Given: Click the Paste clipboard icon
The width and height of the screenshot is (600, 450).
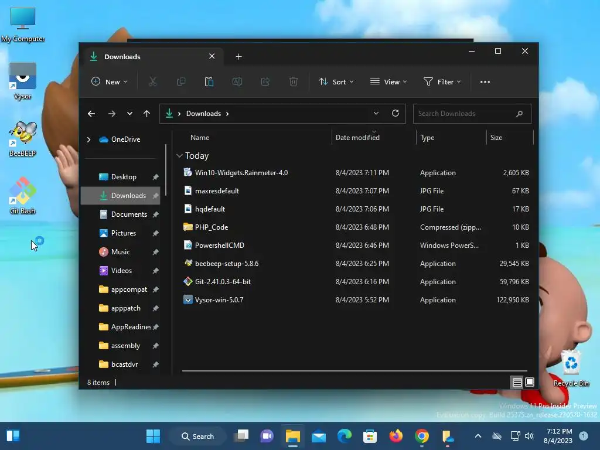Looking at the screenshot, I should tap(209, 81).
